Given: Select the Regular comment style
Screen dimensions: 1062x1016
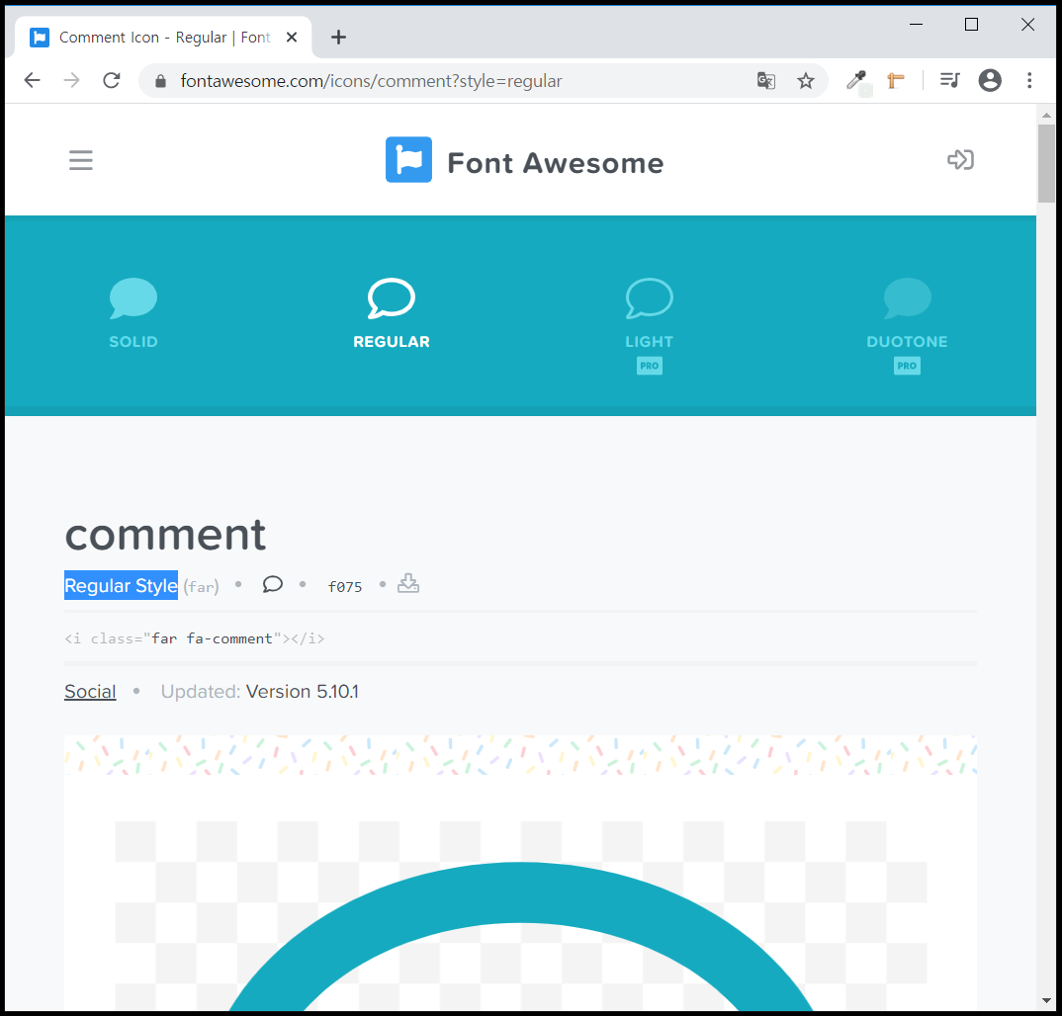Looking at the screenshot, I should click(x=392, y=312).
